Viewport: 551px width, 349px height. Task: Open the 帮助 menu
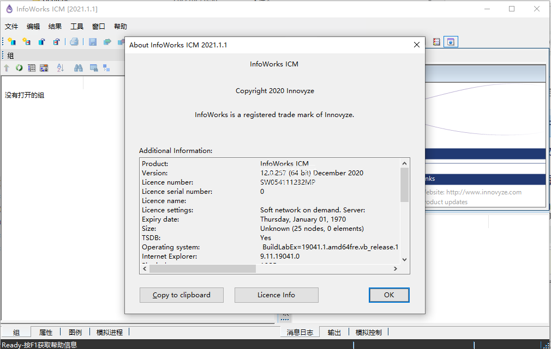[121, 26]
